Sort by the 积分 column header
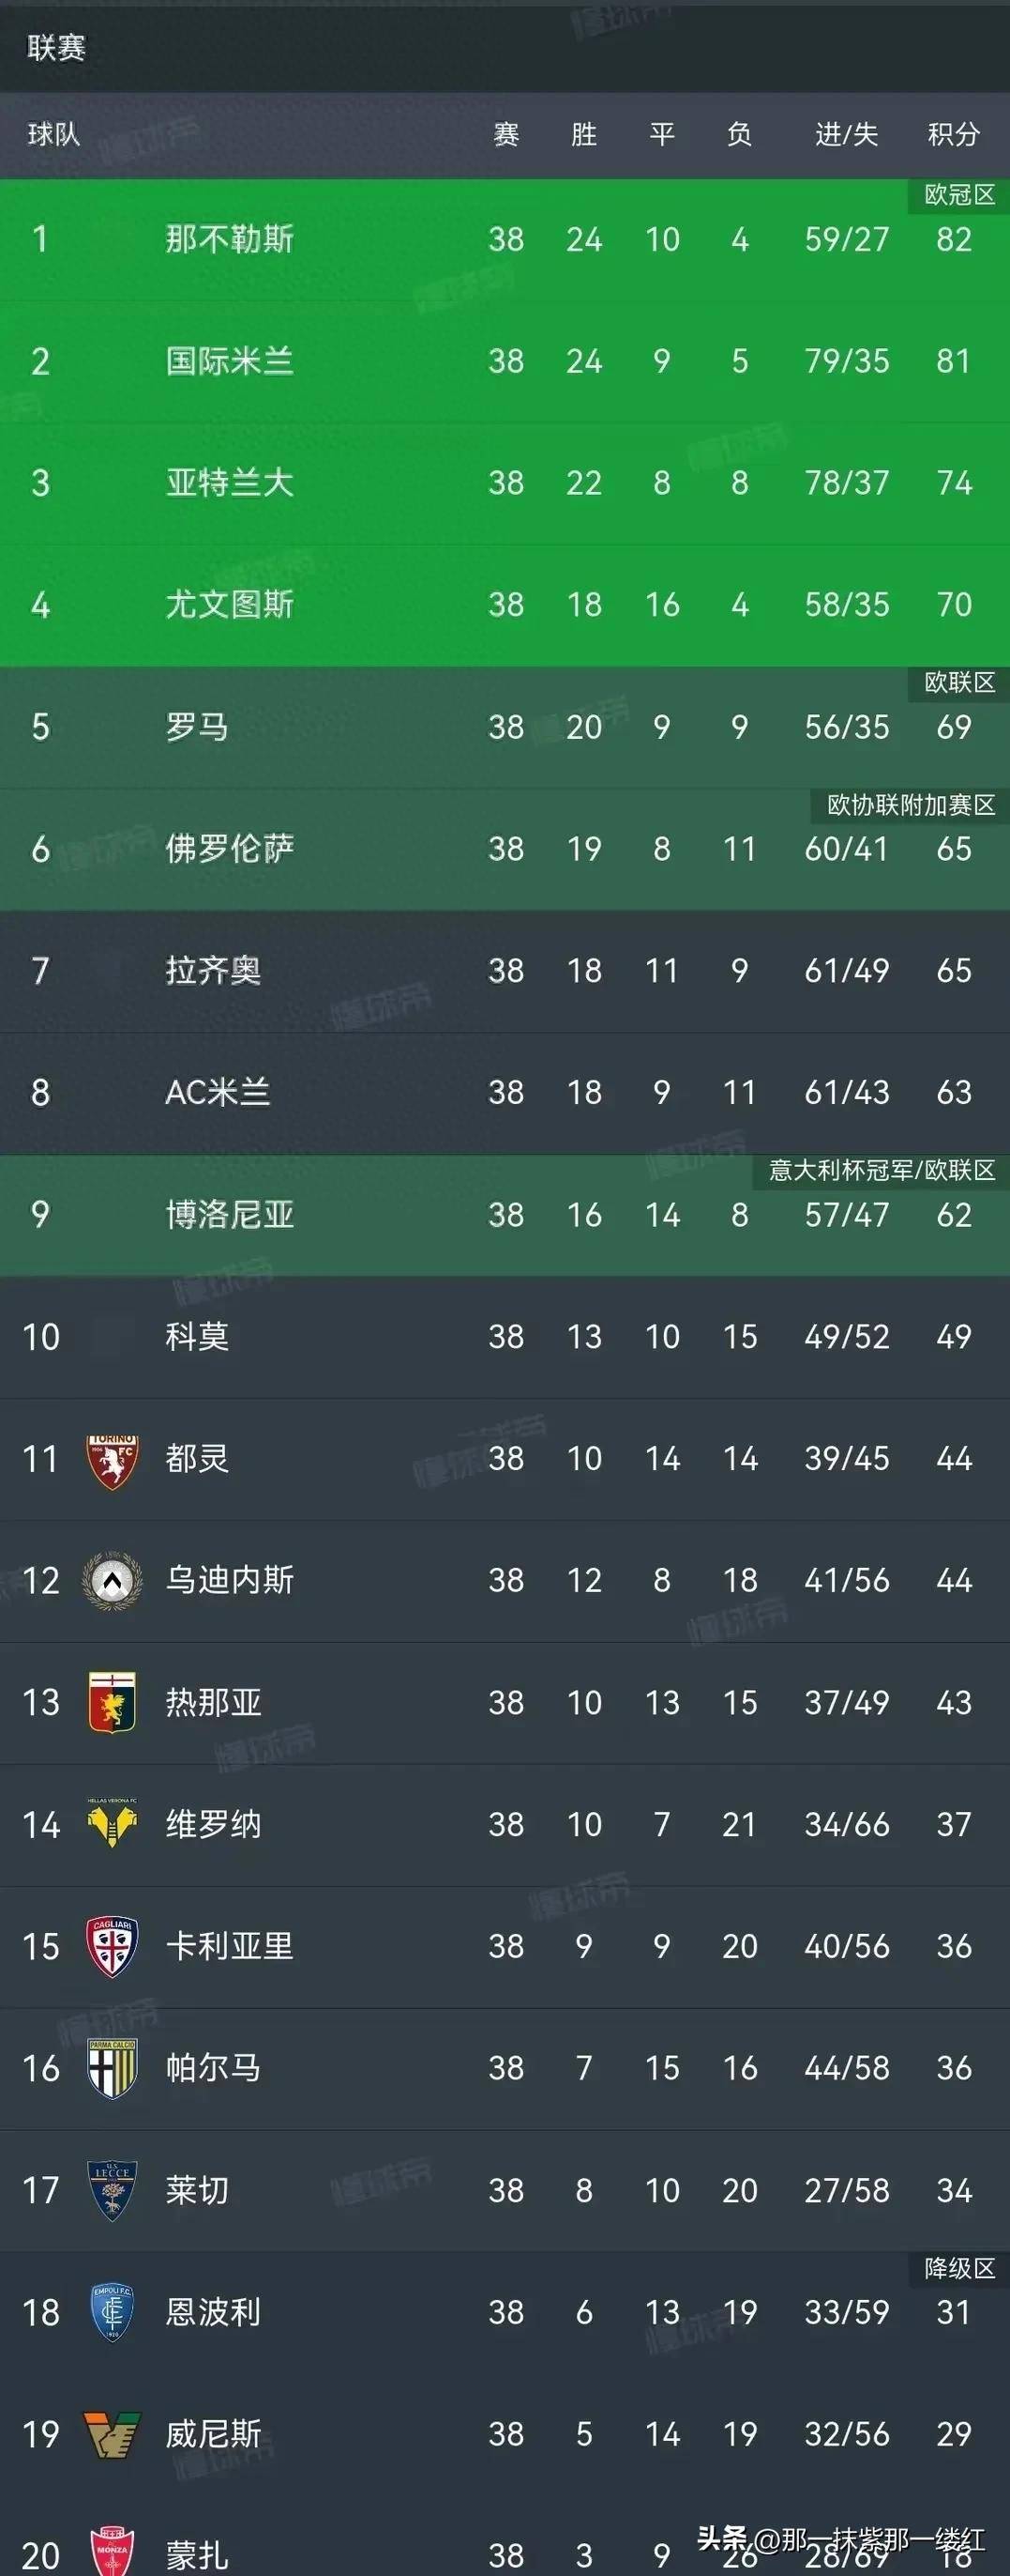This screenshot has height=2576, width=1010. [x=953, y=134]
